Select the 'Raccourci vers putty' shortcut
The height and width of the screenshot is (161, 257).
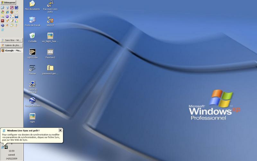point(50,7)
